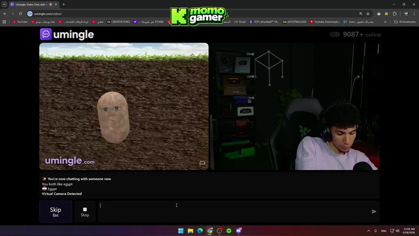The image size is (419, 236).
Task: Open a new browser tab
Action: coord(64,4)
